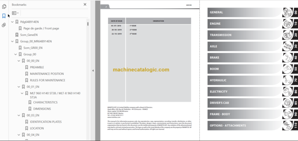
Task: Collapse the MLT 960 H140 ST3B bookmark node
Action: click(22, 93)
